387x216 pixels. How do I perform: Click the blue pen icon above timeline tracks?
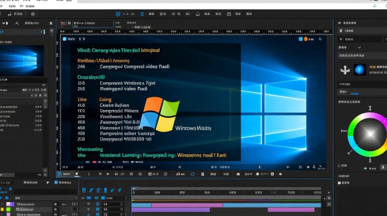pos(91,190)
